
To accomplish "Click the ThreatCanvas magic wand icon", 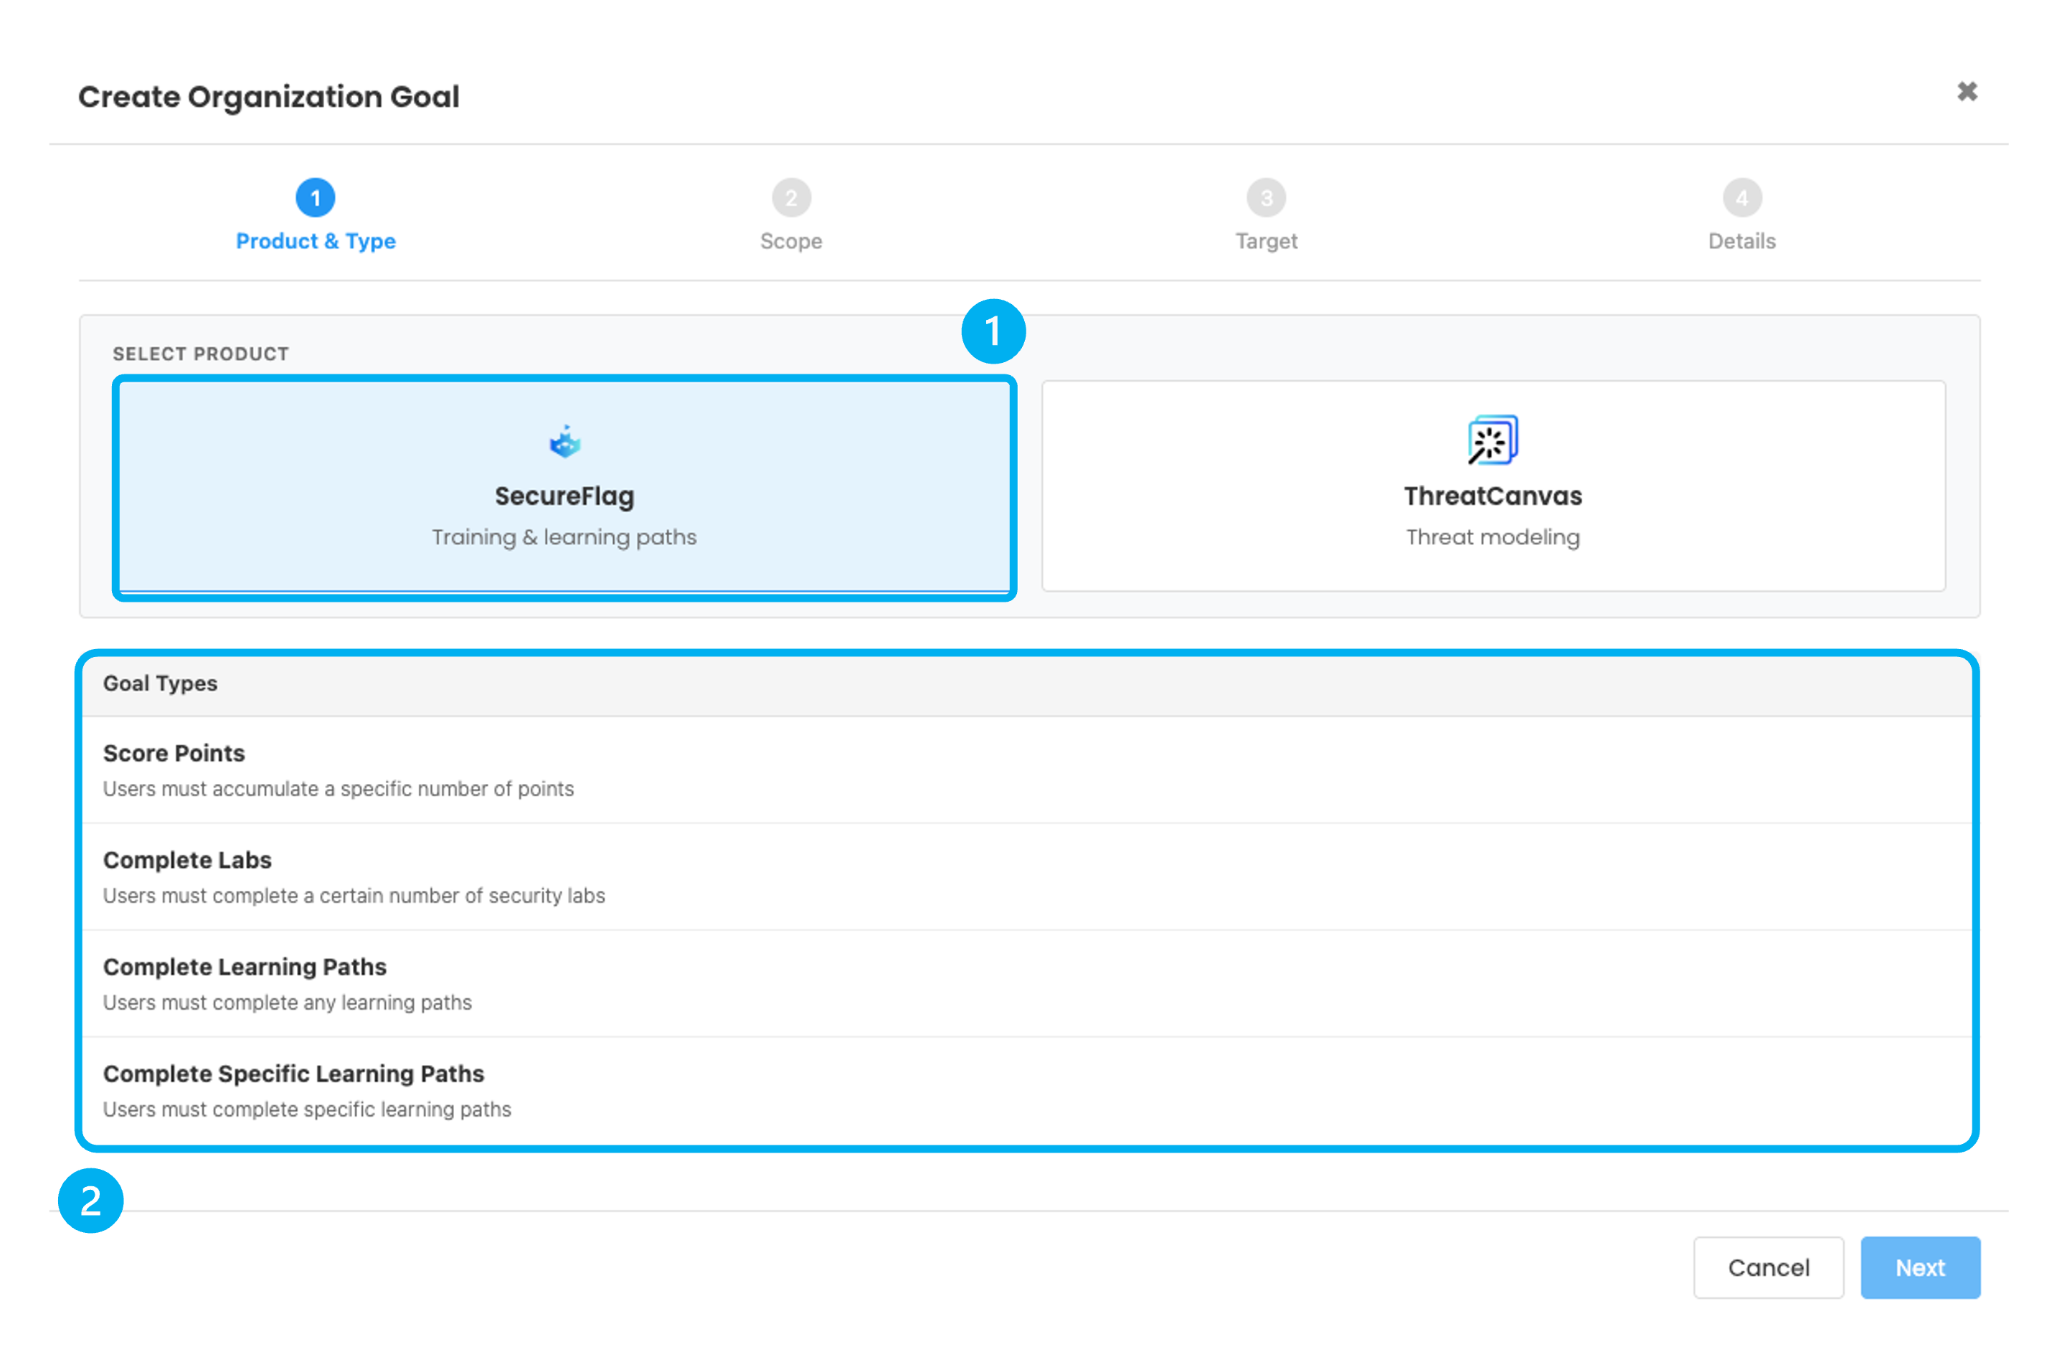I will tap(1493, 440).
